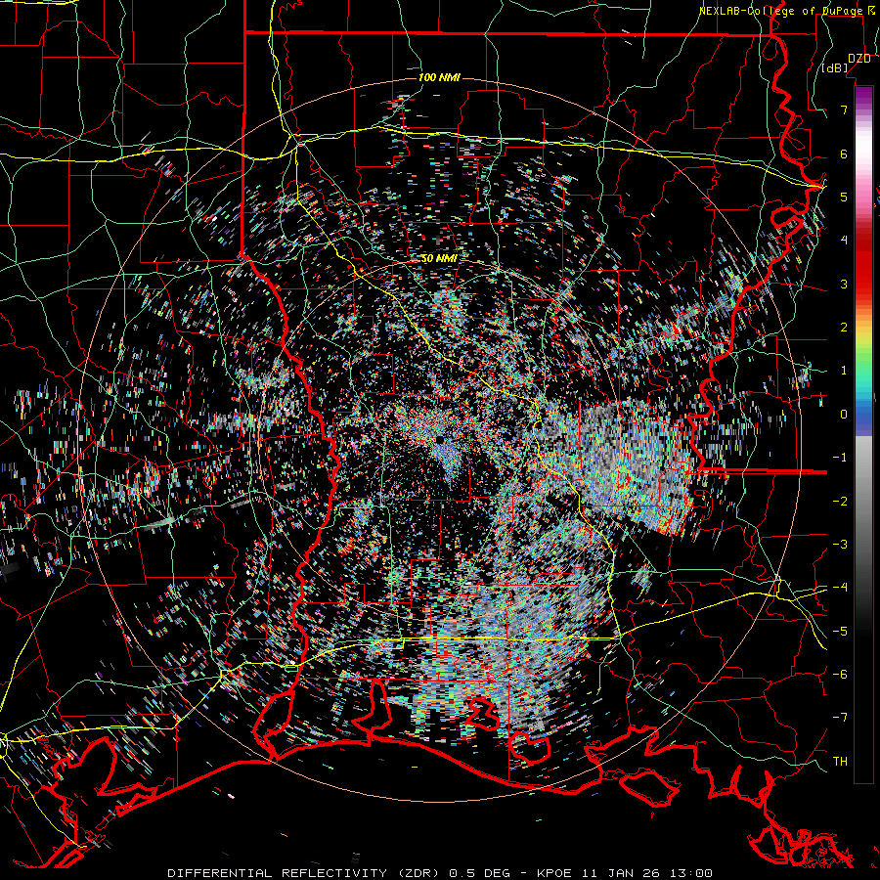880x880 pixels.
Task: Click the '100 NMI' range ring label
Action: 439,77
